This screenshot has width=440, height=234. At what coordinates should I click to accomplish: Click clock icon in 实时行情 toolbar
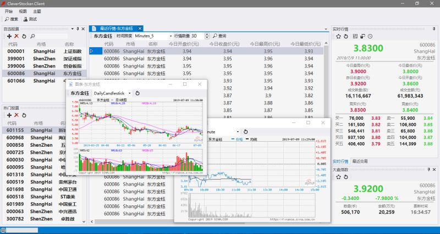(x=370, y=36)
